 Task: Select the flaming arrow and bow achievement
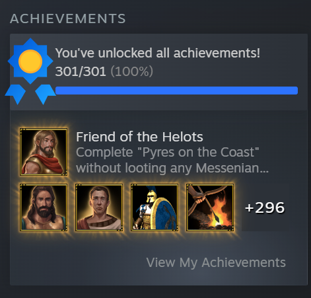coord(210,207)
